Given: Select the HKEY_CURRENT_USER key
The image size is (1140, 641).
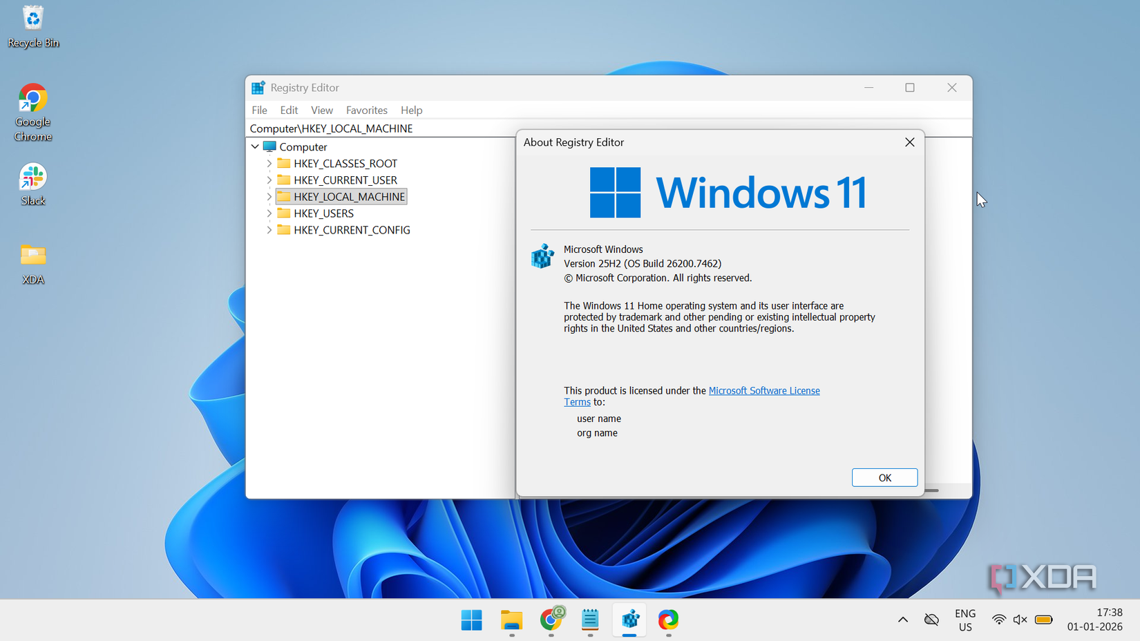Looking at the screenshot, I should click(x=345, y=180).
